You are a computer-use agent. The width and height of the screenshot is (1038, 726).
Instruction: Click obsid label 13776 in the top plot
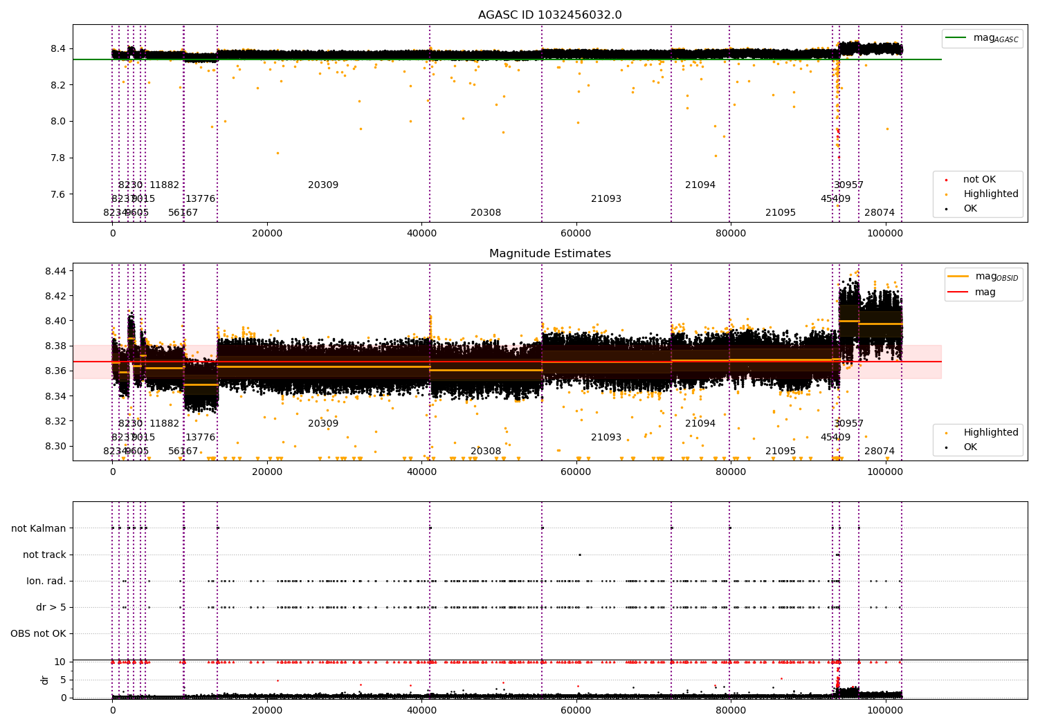coord(200,199)
